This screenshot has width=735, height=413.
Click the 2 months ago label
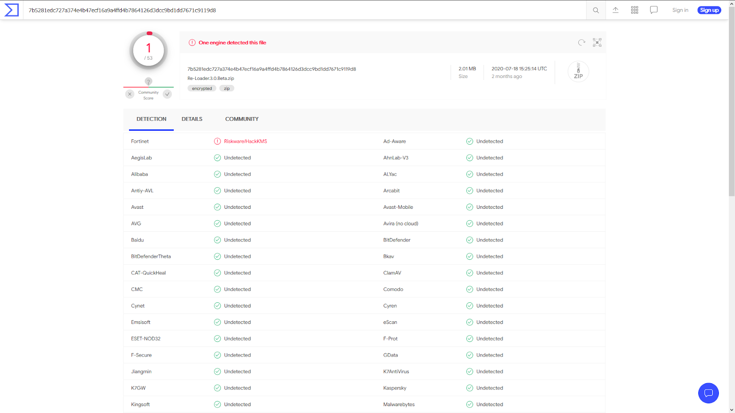[507, 77]
